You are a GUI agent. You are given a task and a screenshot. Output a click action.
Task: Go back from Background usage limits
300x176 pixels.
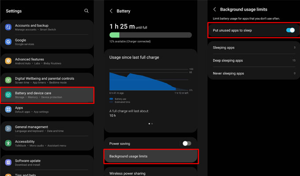pyautogui.click(x=215, y=9)
